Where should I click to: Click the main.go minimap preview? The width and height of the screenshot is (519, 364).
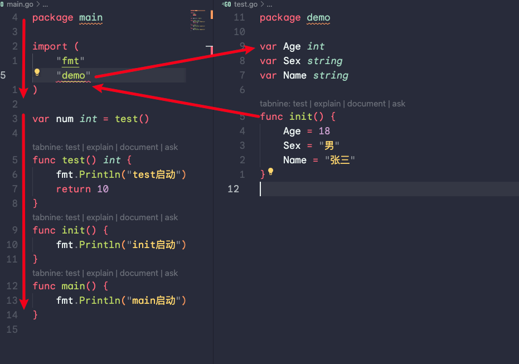(x=198, y=20)
